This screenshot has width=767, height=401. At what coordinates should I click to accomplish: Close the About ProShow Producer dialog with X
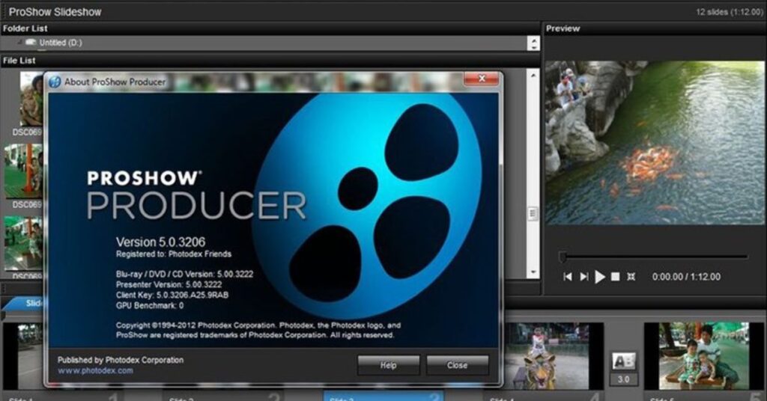coord(481,79)
